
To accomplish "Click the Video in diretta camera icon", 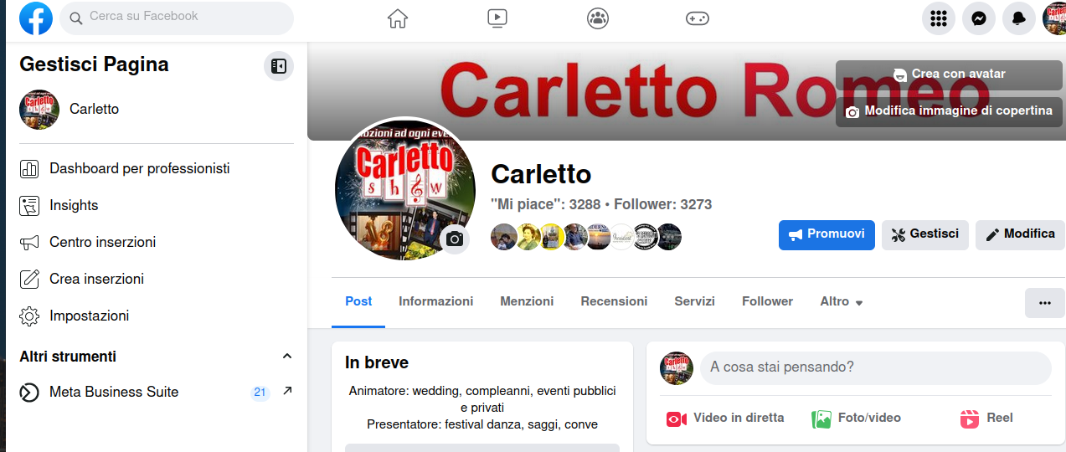I will [677, 419].
